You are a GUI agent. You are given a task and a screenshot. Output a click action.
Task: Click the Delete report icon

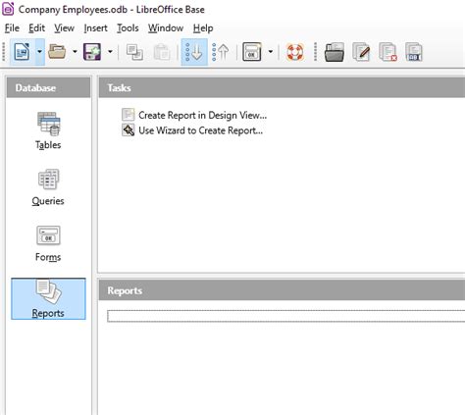[x=387, y=52]
